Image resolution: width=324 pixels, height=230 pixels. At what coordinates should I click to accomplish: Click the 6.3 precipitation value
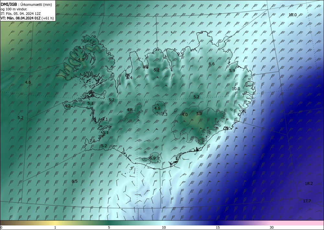click(81, 48)
